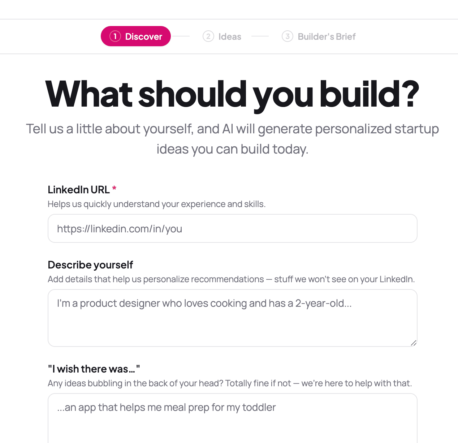Click the number 2 circle icon beside Ideas
This screenshot has height=443, width=458.
pos(208,36)
